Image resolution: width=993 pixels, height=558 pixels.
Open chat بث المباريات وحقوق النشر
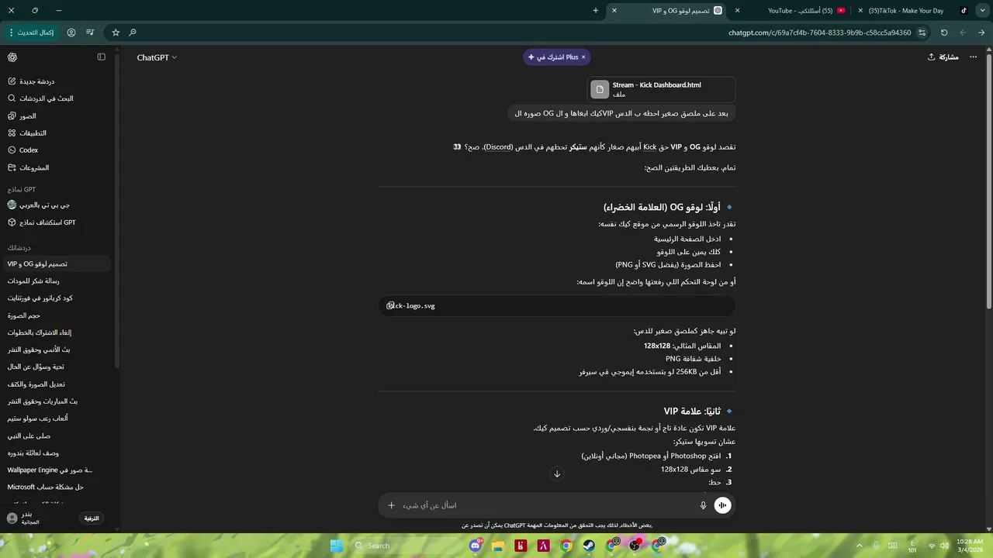click(57, 401)
